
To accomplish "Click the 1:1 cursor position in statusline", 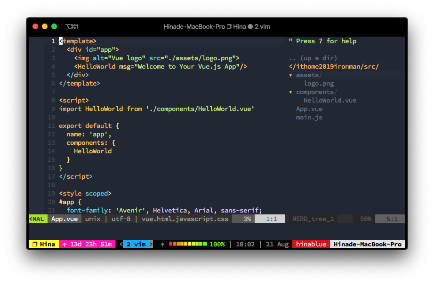I will coord(272,219).
